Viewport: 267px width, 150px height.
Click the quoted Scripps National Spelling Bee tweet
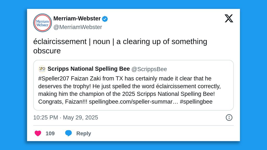pos(133,85)
